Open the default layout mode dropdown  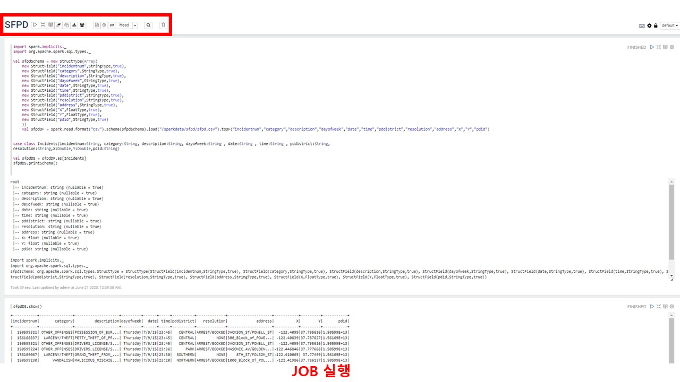(x=670, y=25)
